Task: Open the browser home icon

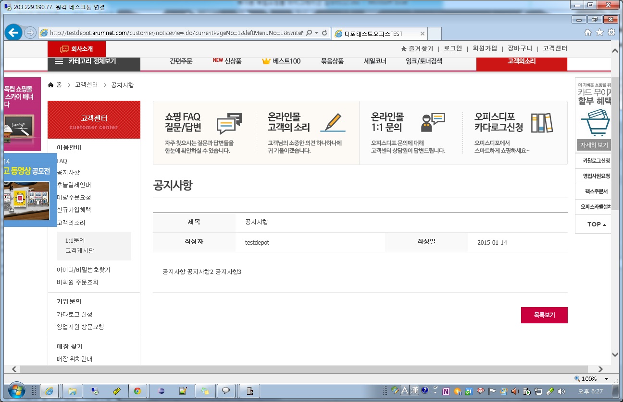Action: coord(587,33)
